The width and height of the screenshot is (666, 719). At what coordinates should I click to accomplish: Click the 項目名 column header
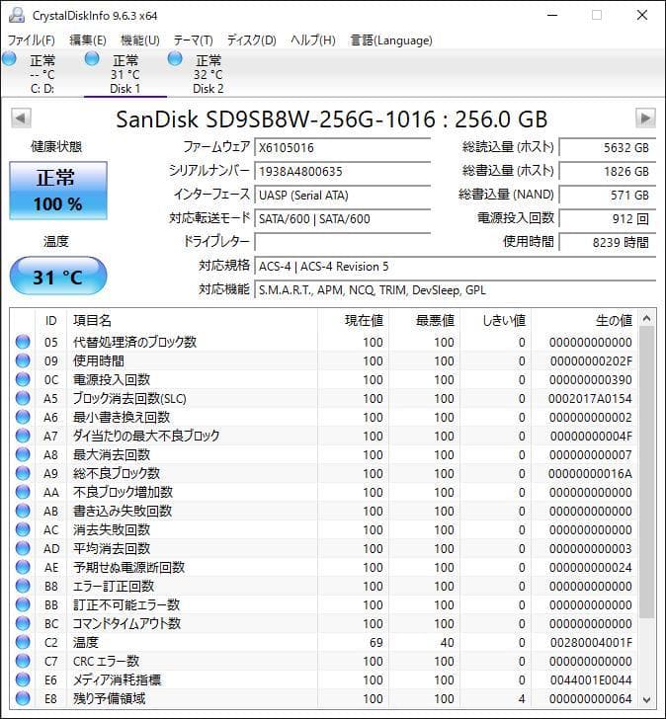click(x=192, y=321)
